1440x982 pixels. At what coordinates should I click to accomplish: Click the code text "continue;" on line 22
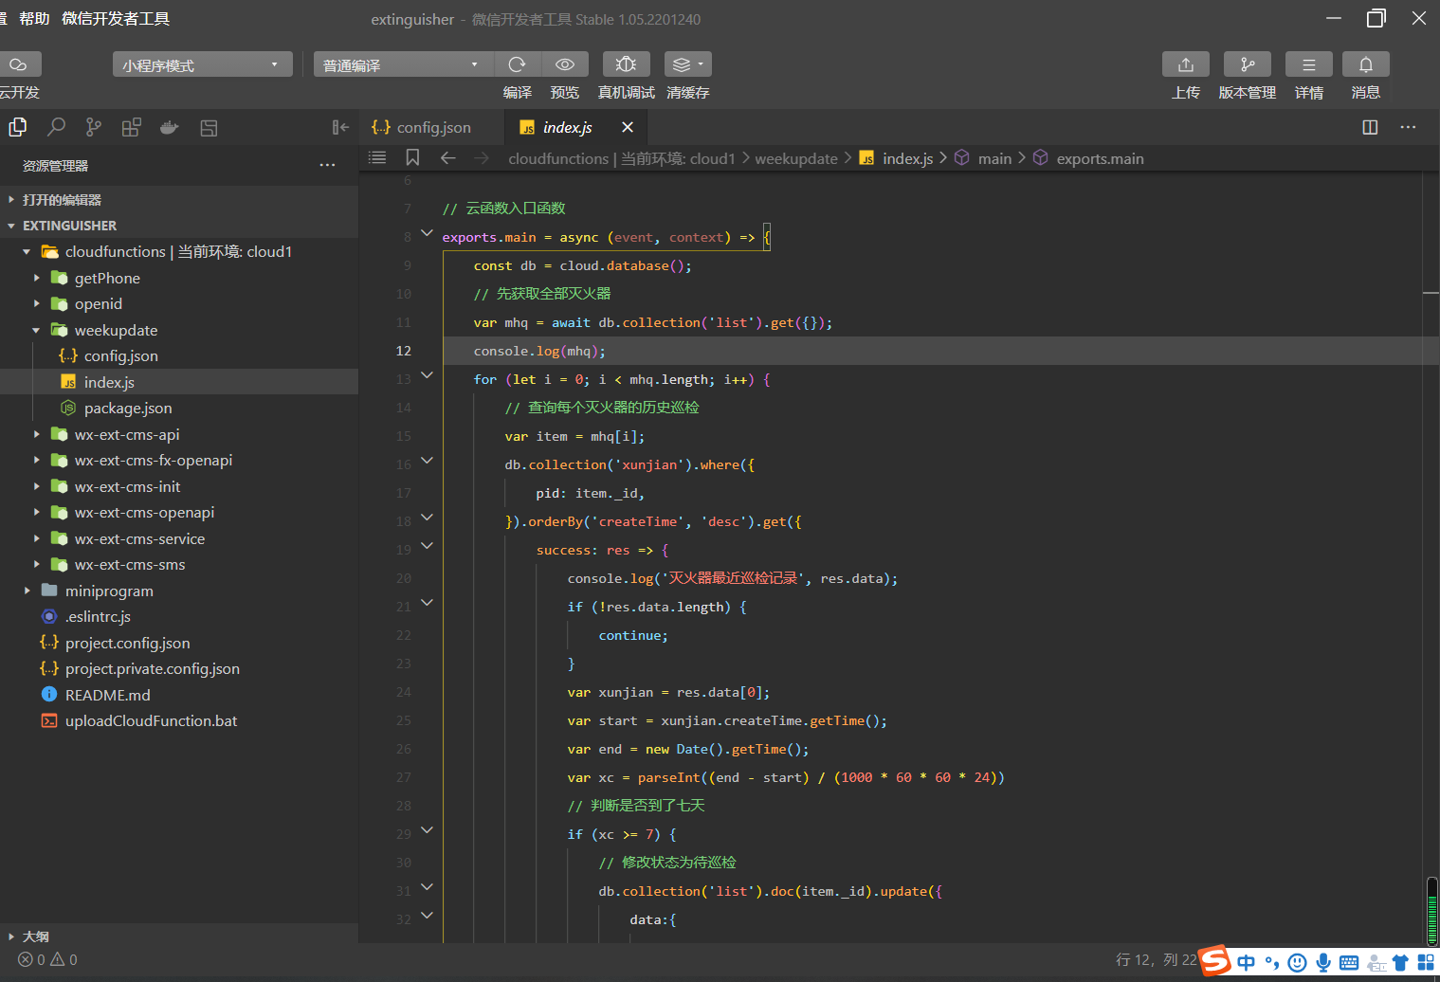click(633, 635)
